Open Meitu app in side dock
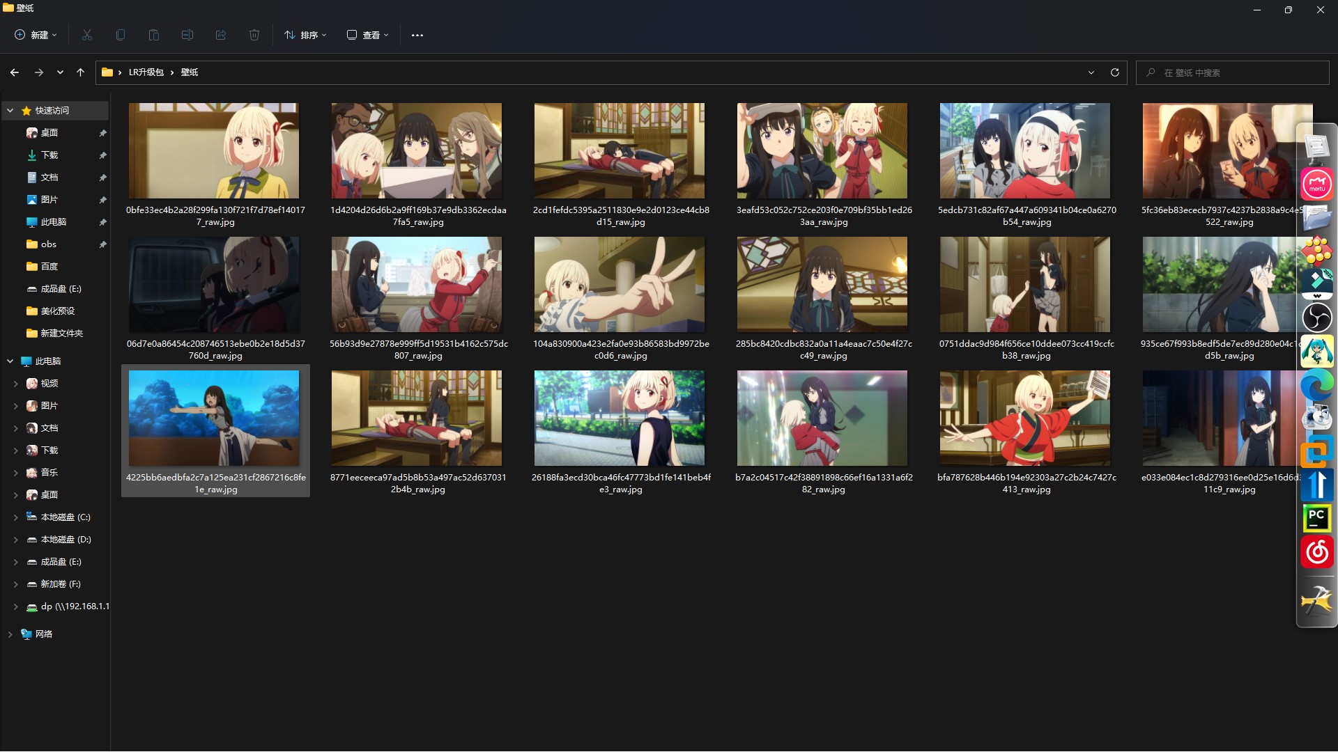 1316,185
